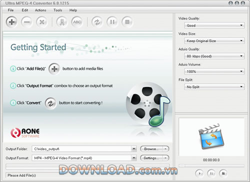
Task: Click the Convert icon in Getting Started step 3
Action: point(50,103)
